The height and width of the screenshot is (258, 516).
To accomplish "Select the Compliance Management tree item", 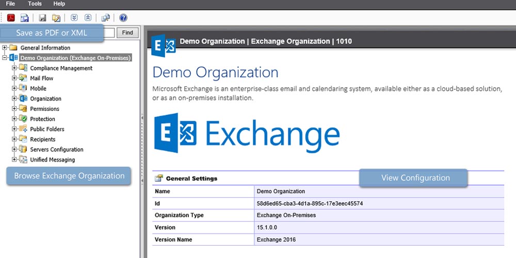I will click(x=61, y=68).
